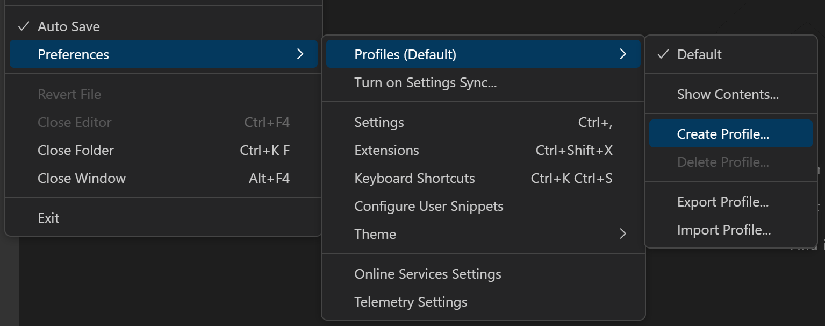Open Settings from the Preferences menu

coord(378,122)
